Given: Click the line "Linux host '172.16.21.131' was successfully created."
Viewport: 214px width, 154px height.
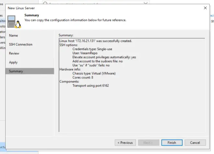Looking at the screenshot, I should 96,41.
